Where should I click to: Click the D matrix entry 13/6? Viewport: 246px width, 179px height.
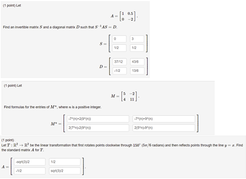(x=136, y=71)
